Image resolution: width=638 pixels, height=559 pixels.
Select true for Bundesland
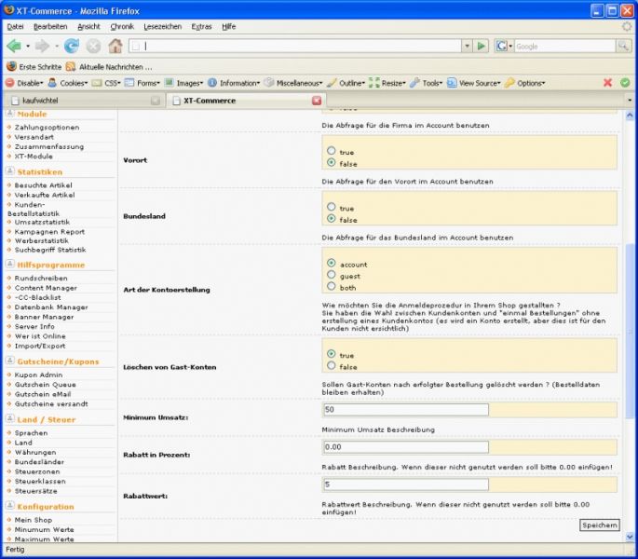pos(332,207)
